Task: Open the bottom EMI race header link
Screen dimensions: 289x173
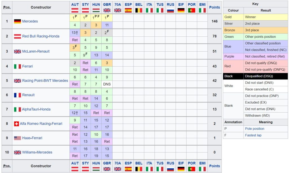Action: coord(202,163)
